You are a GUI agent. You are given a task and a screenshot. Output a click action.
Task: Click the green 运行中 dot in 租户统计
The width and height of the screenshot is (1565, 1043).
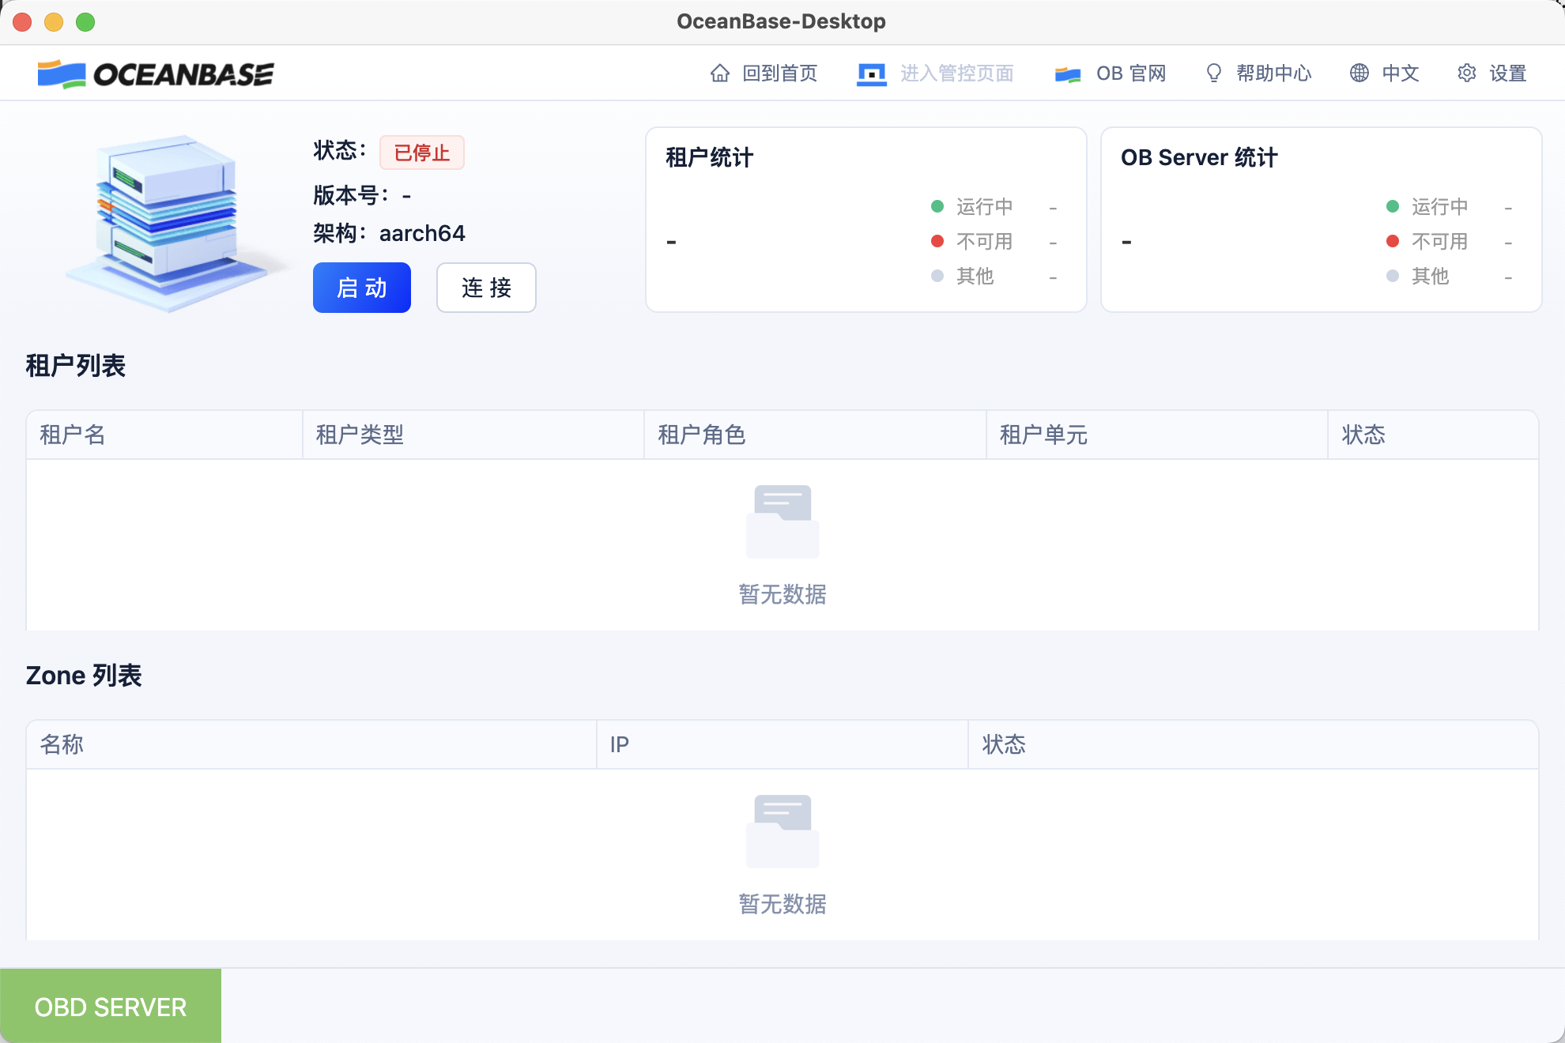pyautogui.click(x=937, y=206)
